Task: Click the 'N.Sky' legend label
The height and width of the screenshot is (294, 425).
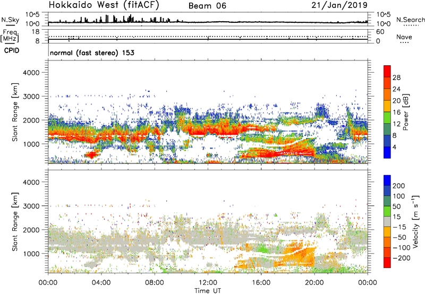Action: coord(10,20)
